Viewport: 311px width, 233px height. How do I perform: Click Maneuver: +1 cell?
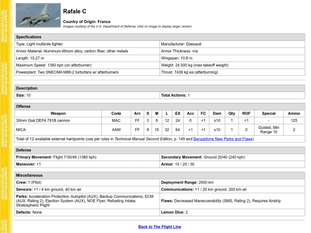88,164
